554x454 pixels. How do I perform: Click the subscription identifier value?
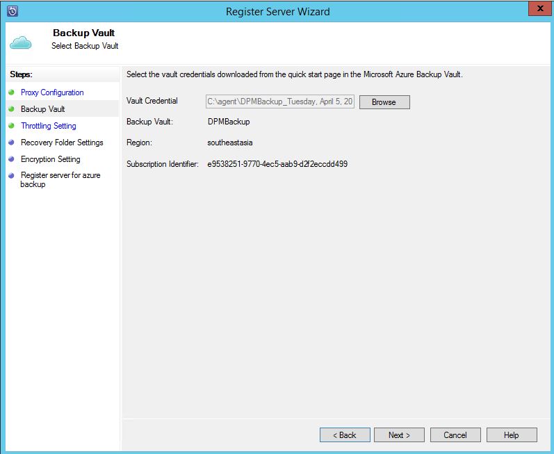(x=277, y=164)
